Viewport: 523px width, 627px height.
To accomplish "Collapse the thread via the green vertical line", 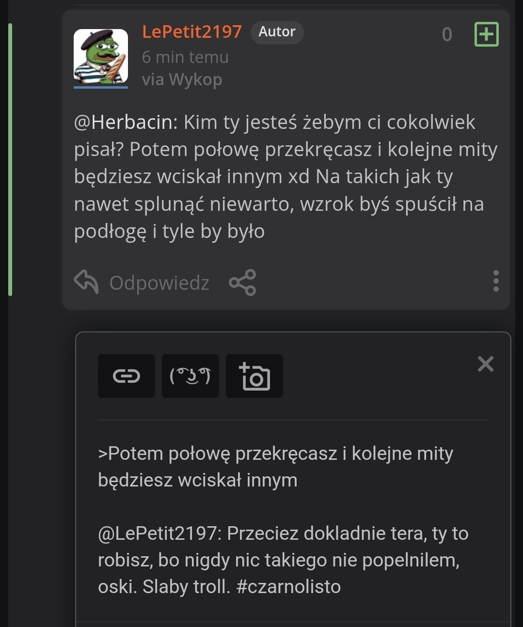I will [10, 160].
